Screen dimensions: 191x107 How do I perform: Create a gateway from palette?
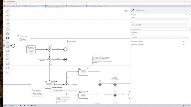[x=7, y=42]
